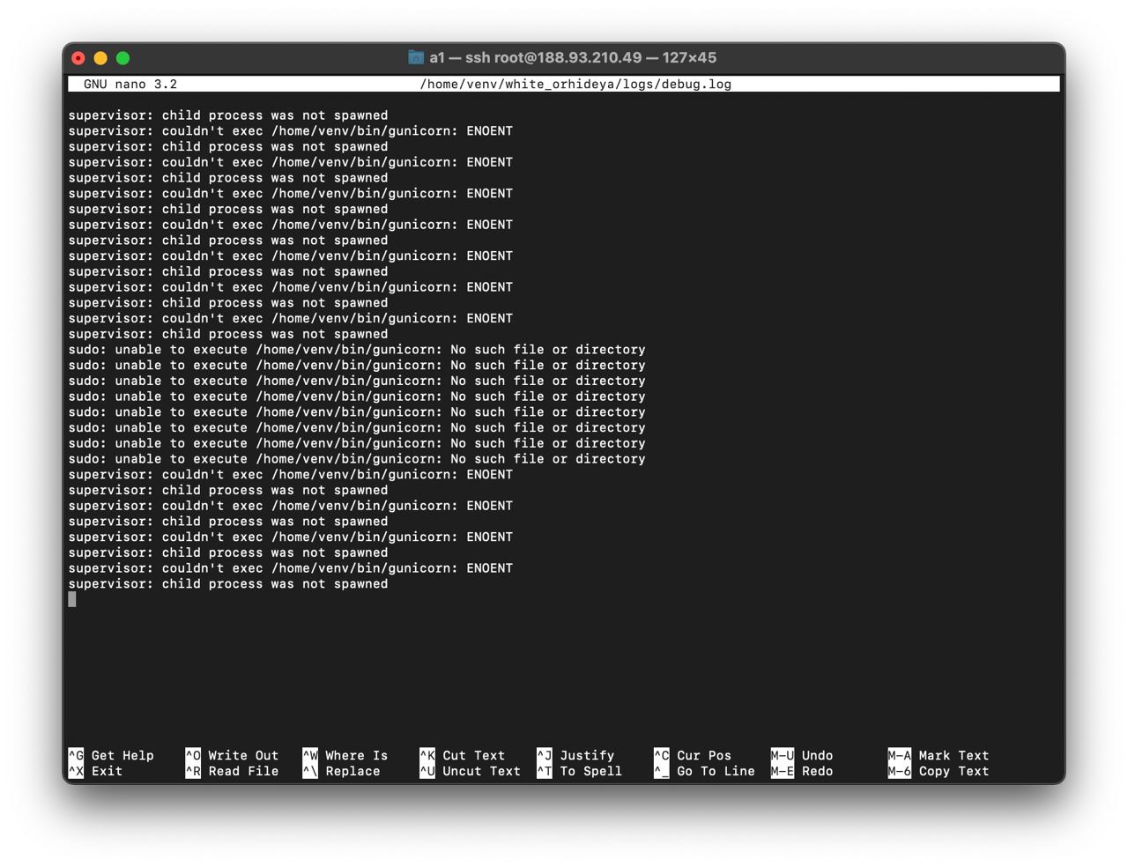Click the folder icon in the title bar
This screenshot has height=867, width=1128.
pyautogui.click(x=416, y=57)
